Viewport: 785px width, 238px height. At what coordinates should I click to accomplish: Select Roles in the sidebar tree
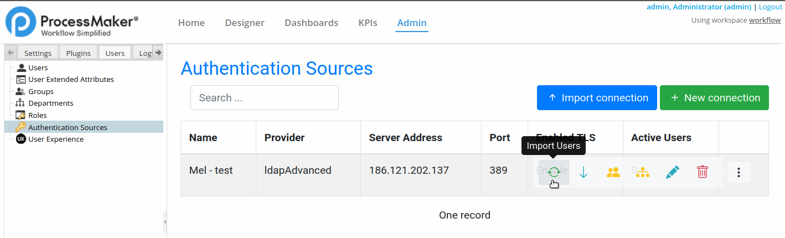pyautogui.click(x=38, y=115)
